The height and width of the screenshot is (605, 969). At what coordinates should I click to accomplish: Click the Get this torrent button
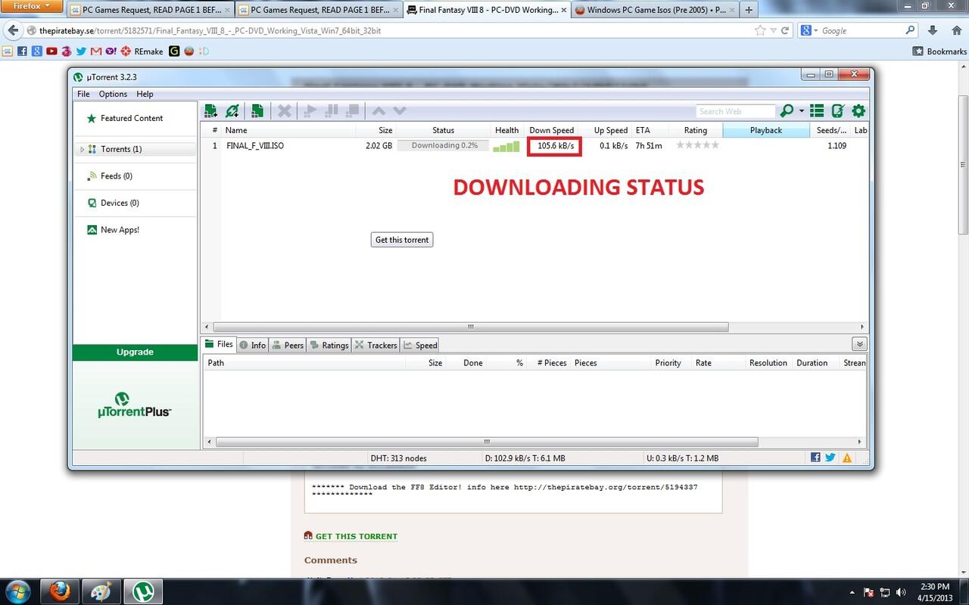tap(402, 240)
